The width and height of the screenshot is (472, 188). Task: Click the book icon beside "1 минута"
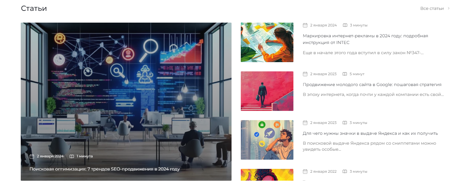point(72,156)
